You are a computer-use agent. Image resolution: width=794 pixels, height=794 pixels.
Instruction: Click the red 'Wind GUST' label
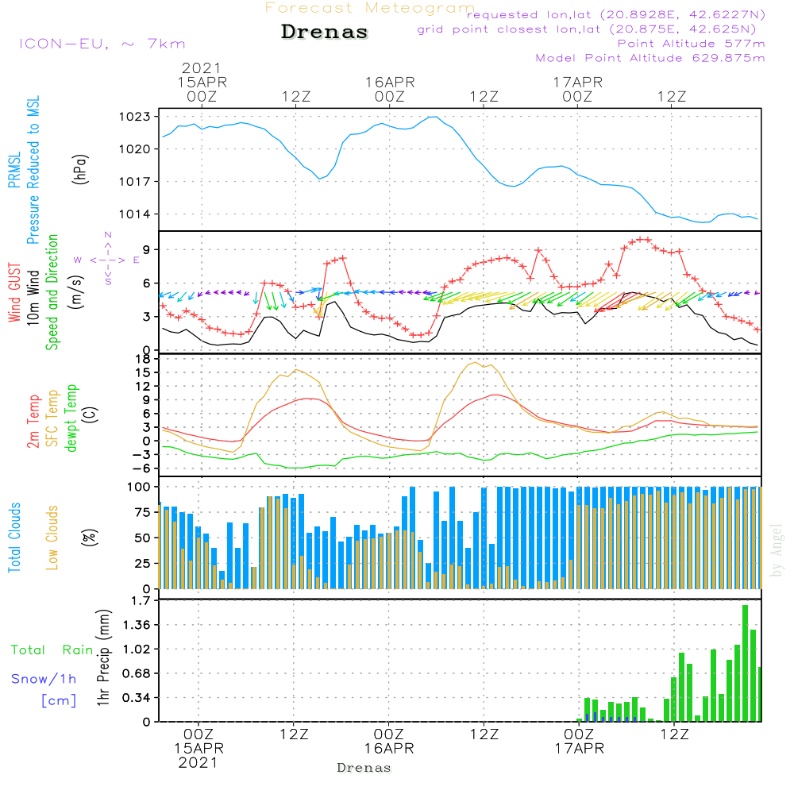[14, 293]
